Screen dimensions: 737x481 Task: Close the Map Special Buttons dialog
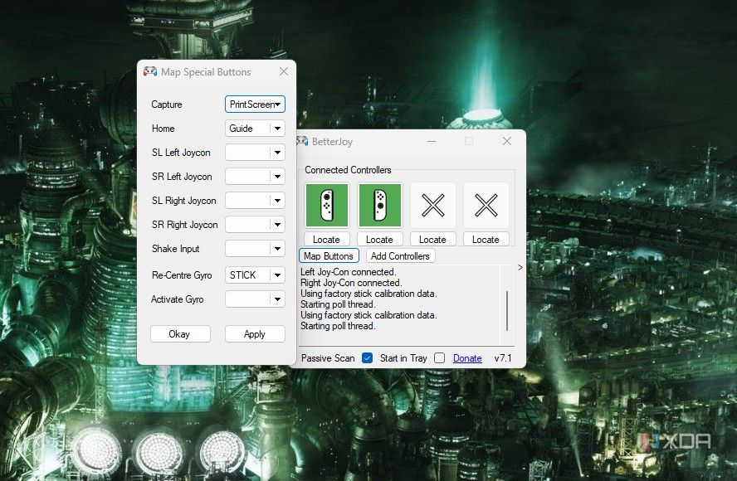283,72
